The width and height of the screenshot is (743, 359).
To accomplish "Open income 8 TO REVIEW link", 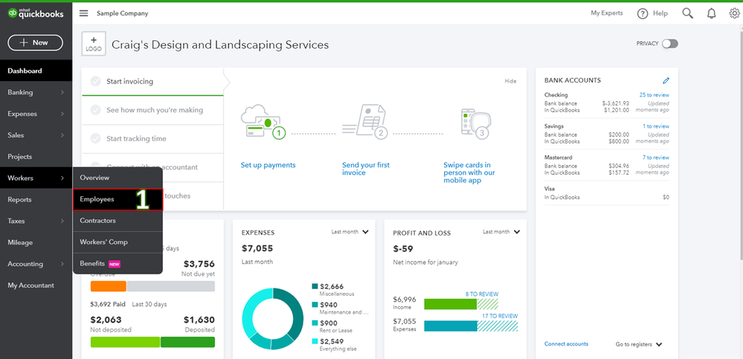I will coord(482,294).
